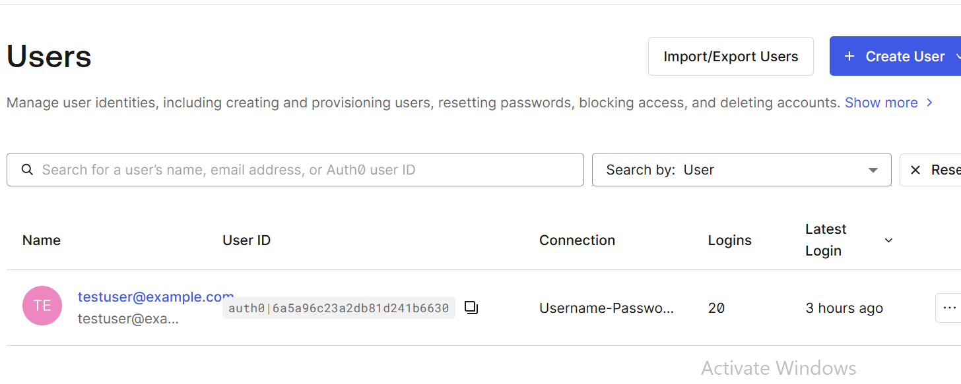This screenshot has width=961, height=384.
Task: Click the Import/Export Users button
Action: click(731, 57)
